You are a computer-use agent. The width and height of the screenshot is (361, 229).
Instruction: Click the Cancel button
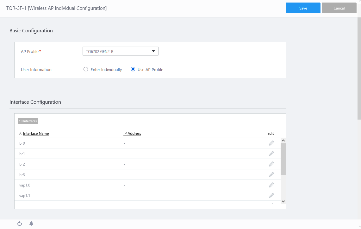(339, 8)
